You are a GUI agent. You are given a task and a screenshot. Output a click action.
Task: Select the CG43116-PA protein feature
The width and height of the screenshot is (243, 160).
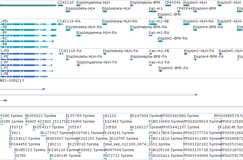[61, 54]
